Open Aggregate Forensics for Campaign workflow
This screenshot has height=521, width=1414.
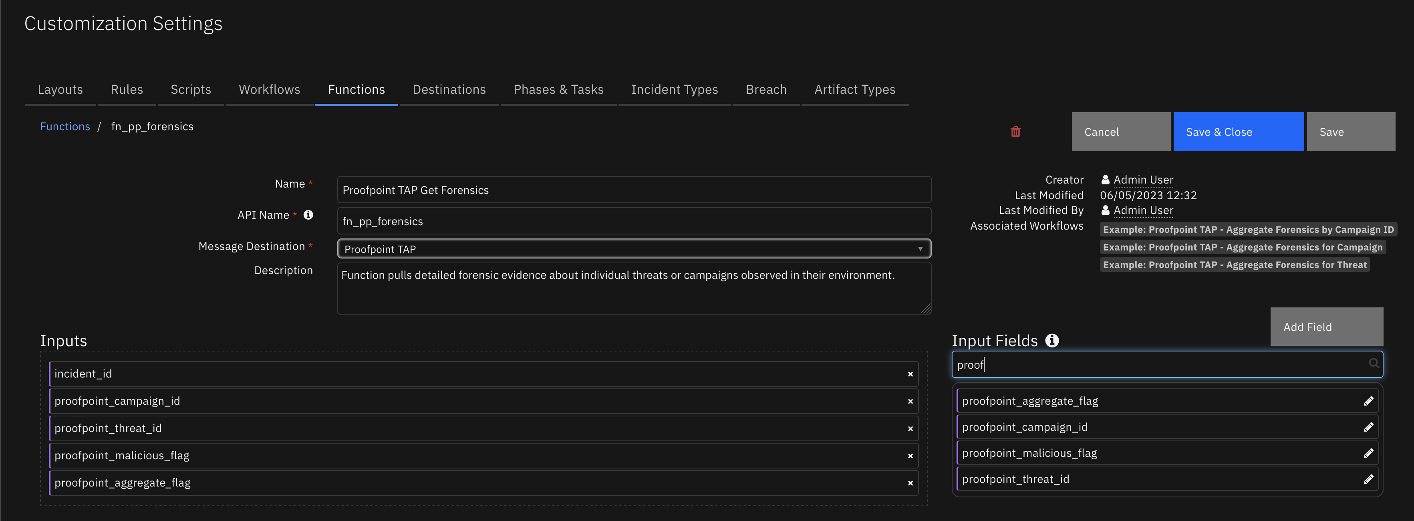[x=1243, y=247]
